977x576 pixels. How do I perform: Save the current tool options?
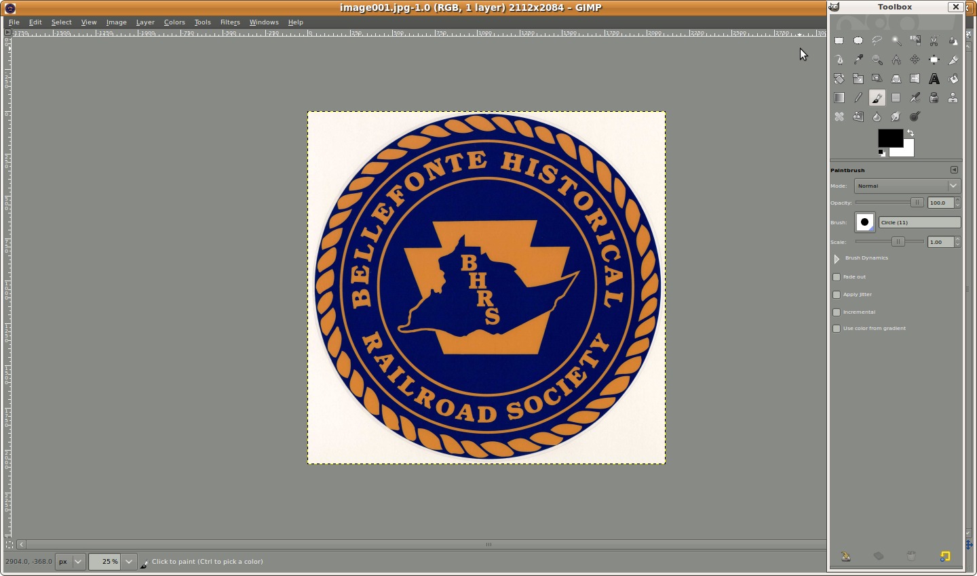pyautogui.click(x=846, y=556)
